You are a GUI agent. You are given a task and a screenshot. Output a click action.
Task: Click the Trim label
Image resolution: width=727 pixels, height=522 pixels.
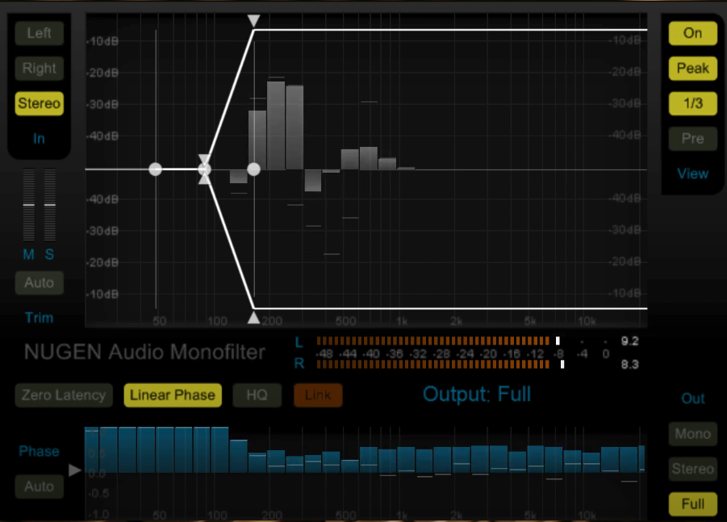tap(39, 318)
